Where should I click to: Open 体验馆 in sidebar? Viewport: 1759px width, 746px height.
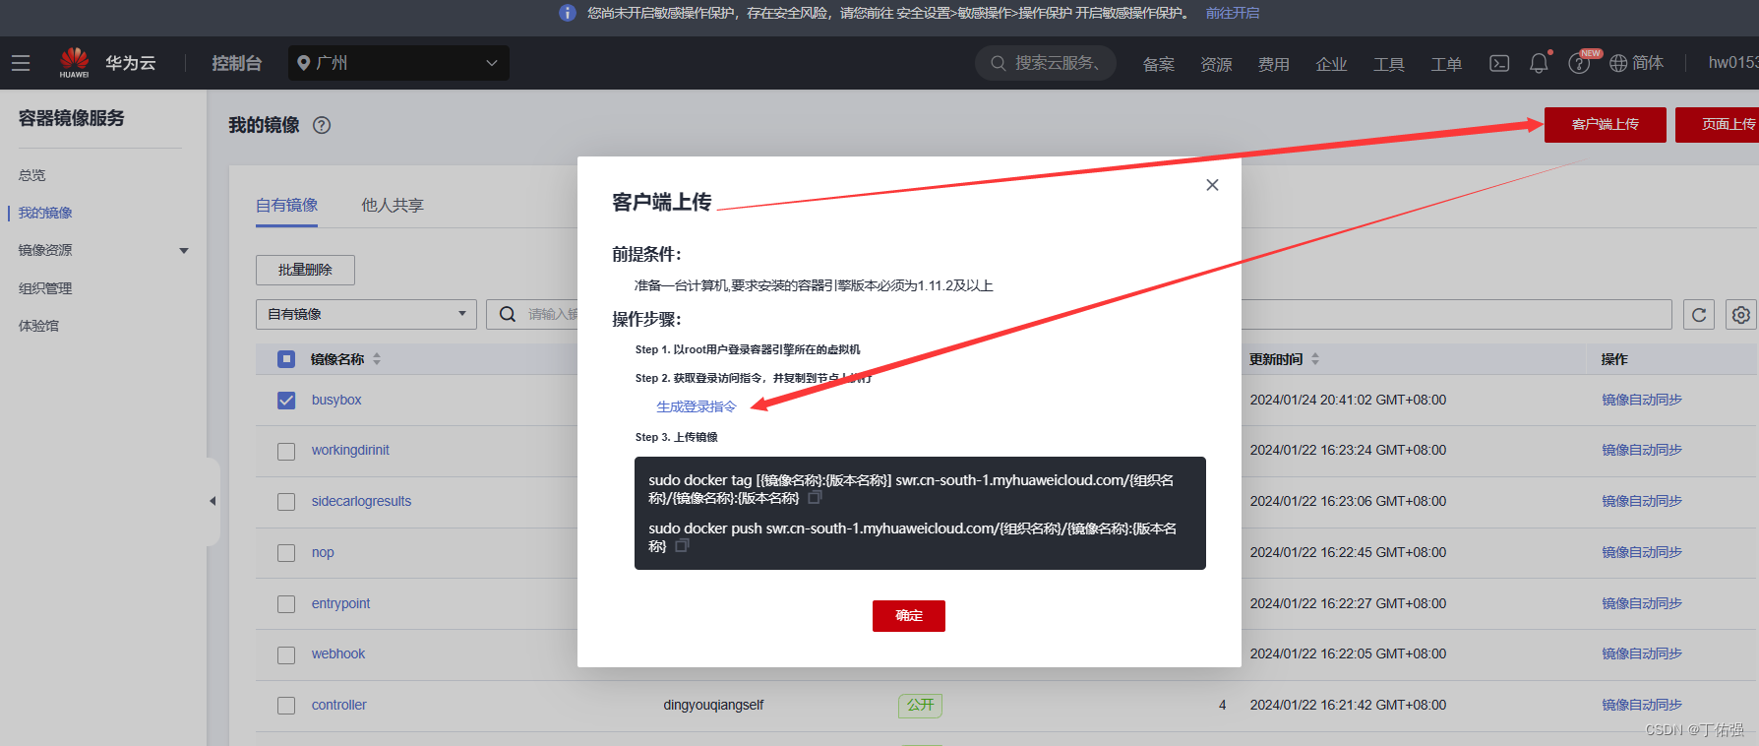coord(38,326)
